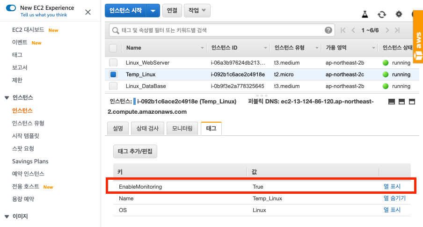Screen dimensions: 423x227
Task: Click the 연결 connect button
Action: click(x=172, y=10)
